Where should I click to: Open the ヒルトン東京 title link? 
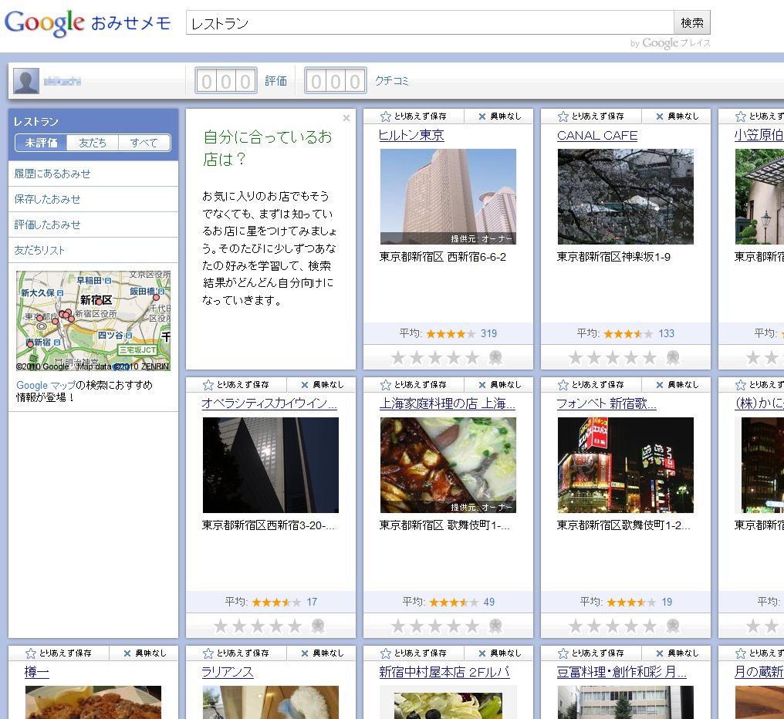pos(411,135)
